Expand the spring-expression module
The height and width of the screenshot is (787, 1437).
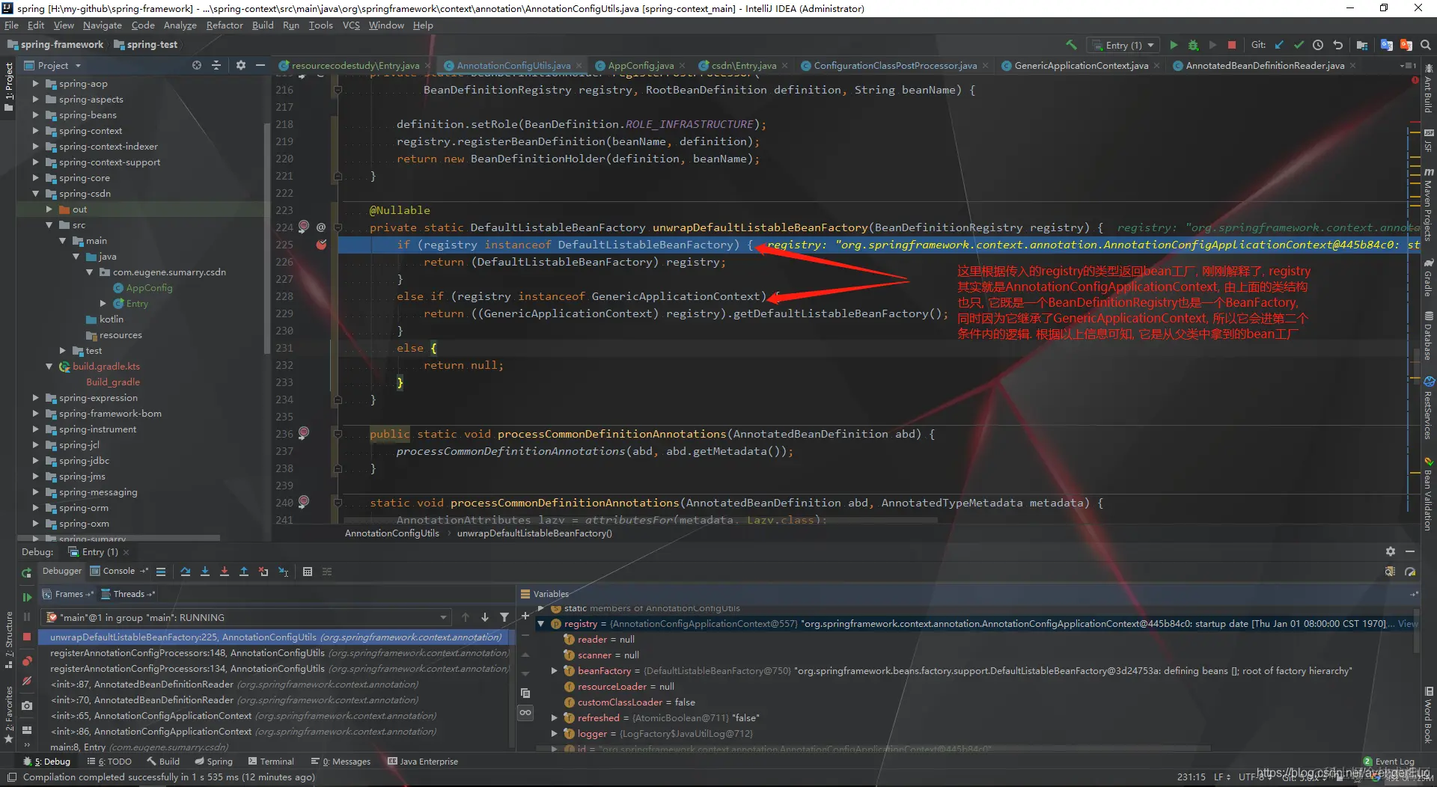(35, 398)
